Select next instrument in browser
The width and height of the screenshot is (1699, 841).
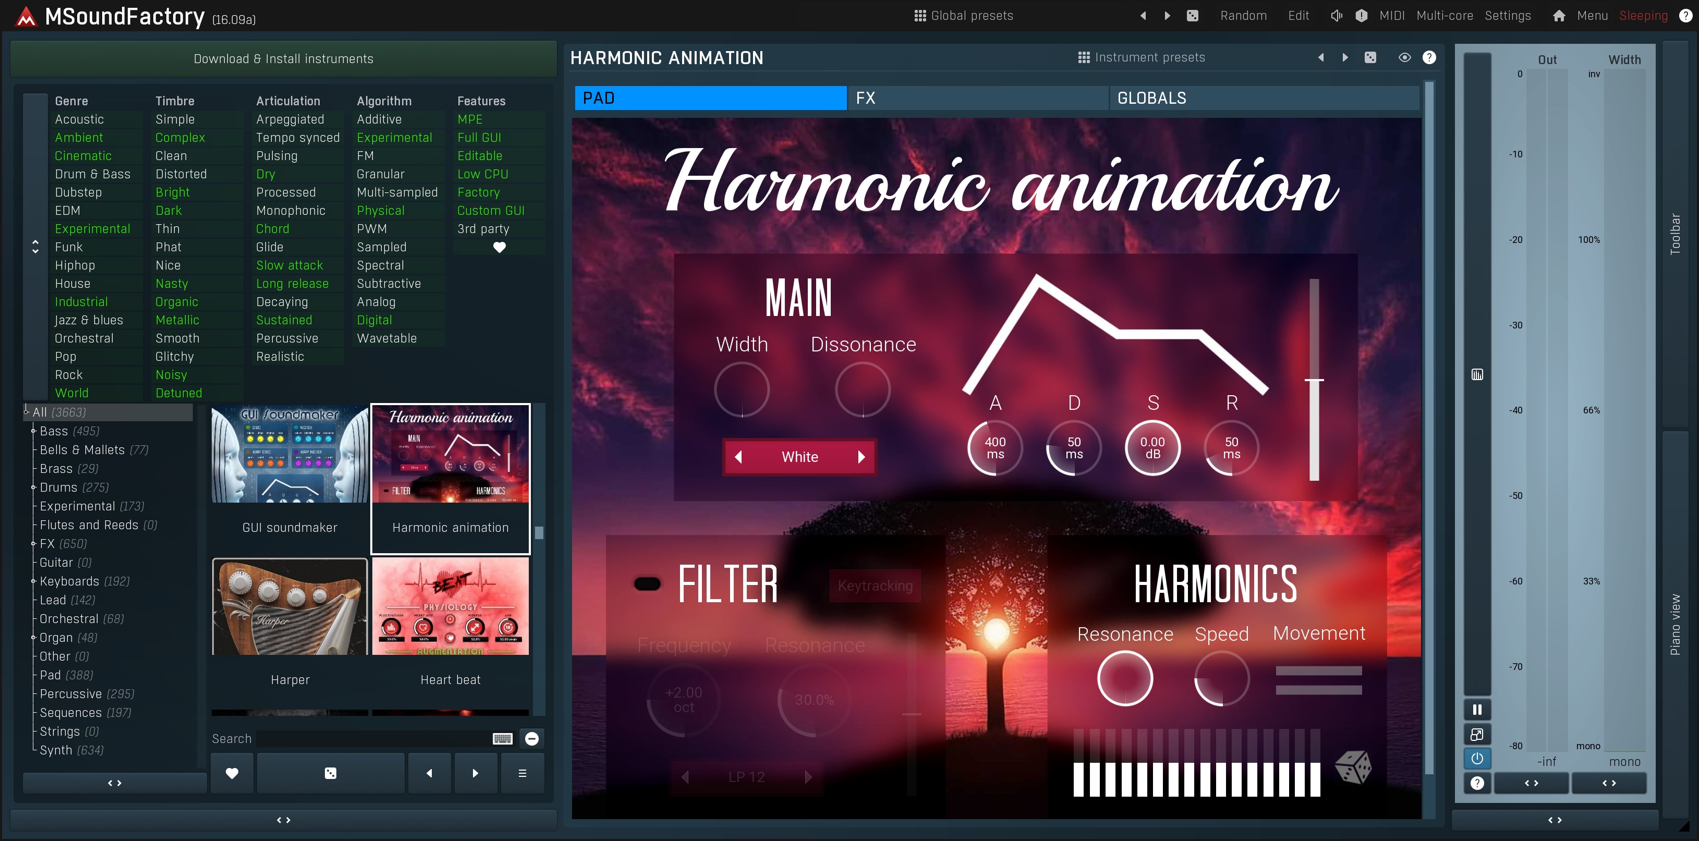coord(476,773)
